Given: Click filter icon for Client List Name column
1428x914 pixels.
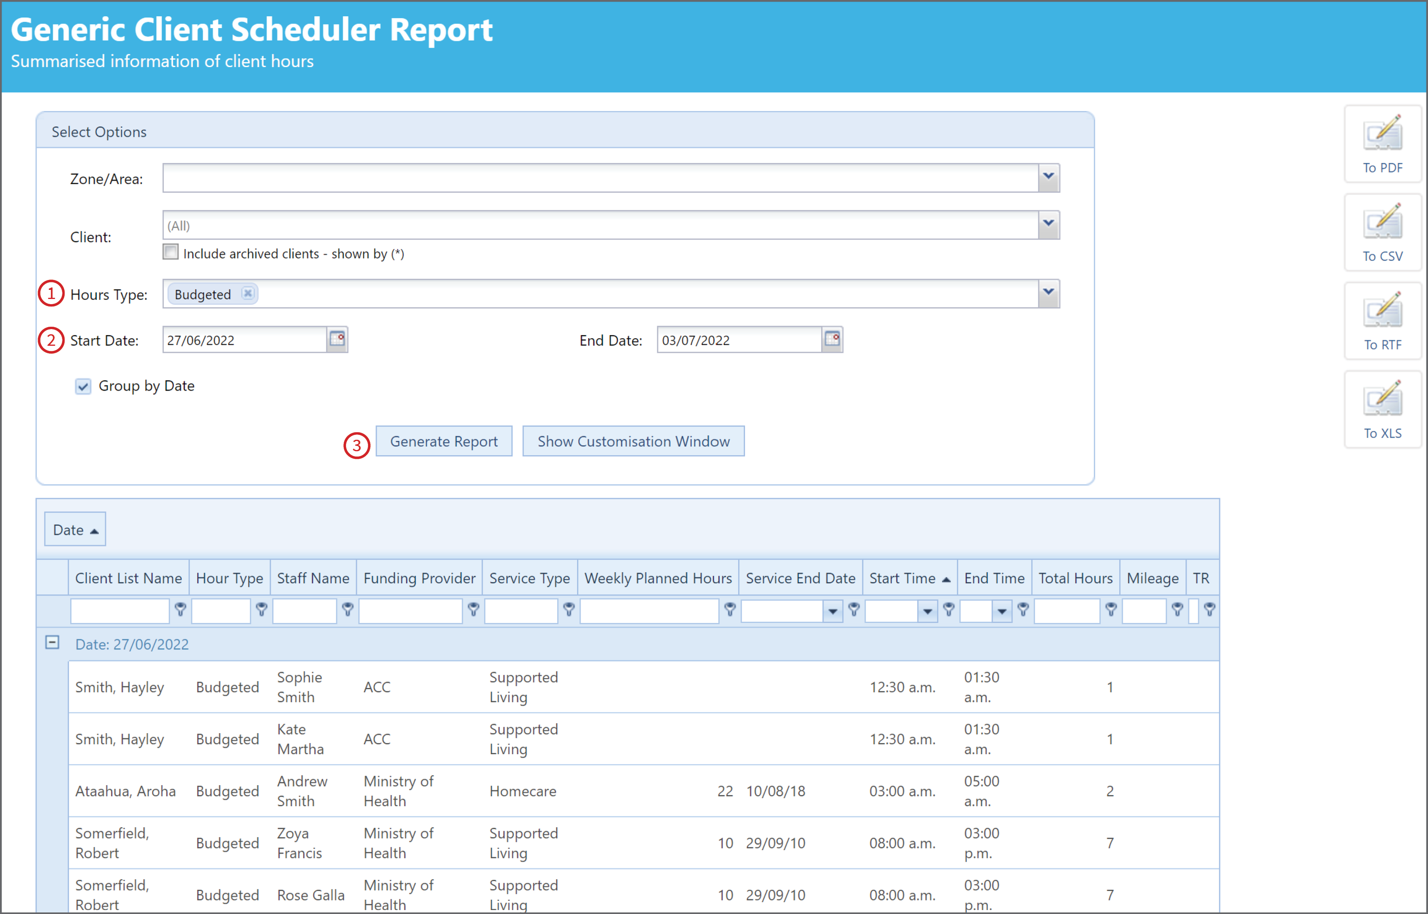Looking at the screenshot, I should click(x=180, y=609).
